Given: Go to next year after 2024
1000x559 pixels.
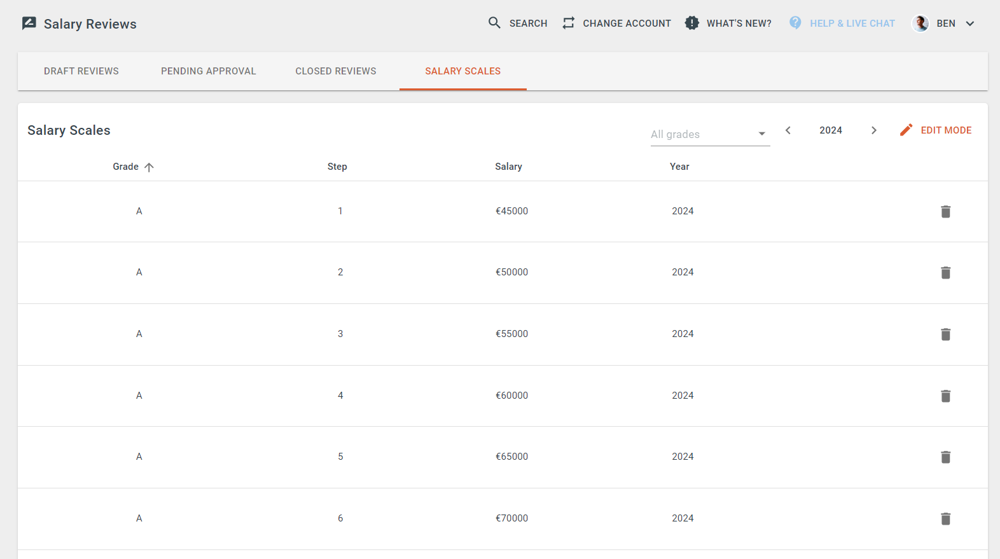Looking at the screenshot, I should point(874,130).
